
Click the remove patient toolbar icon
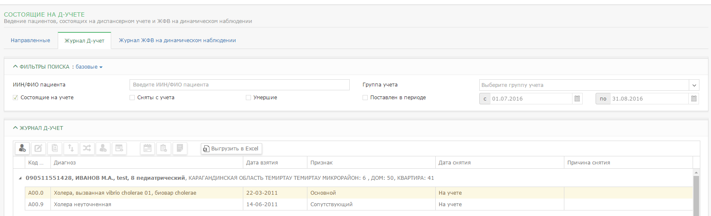(x=103, y=148)
